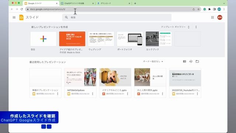236x133 pixels.
Task: Click the PowerPoint file icon under Italy pptx
Action: click(104, 94)
